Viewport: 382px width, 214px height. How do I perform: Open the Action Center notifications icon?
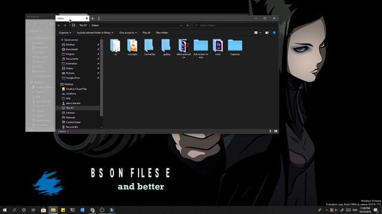coord(375,210)
